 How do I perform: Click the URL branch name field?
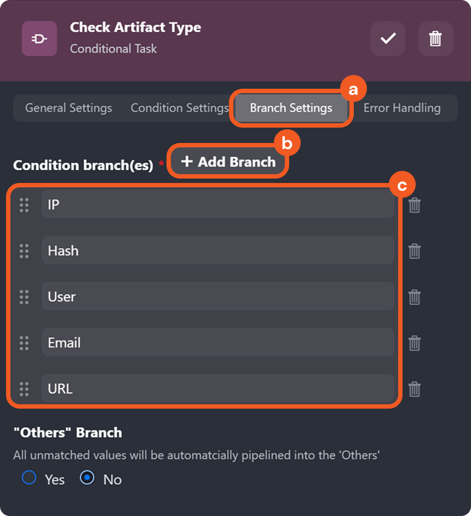click(217, 389)
